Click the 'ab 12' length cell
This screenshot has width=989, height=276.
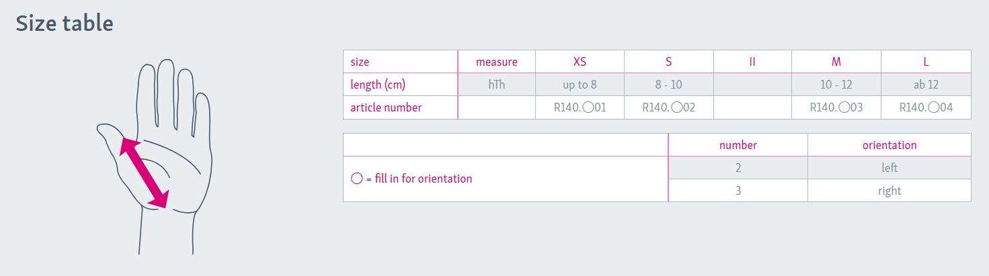coord(926,85)
